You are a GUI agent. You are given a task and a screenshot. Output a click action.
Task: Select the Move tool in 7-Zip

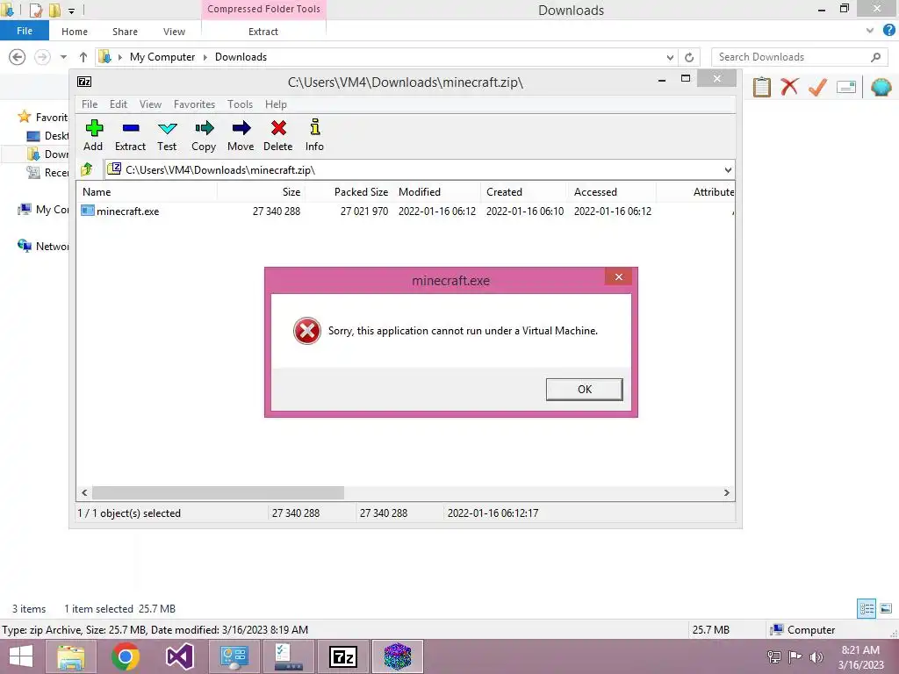241,135
